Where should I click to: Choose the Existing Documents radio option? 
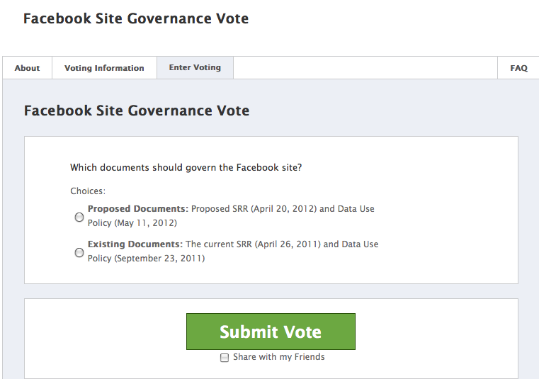[x=79, y=252]
